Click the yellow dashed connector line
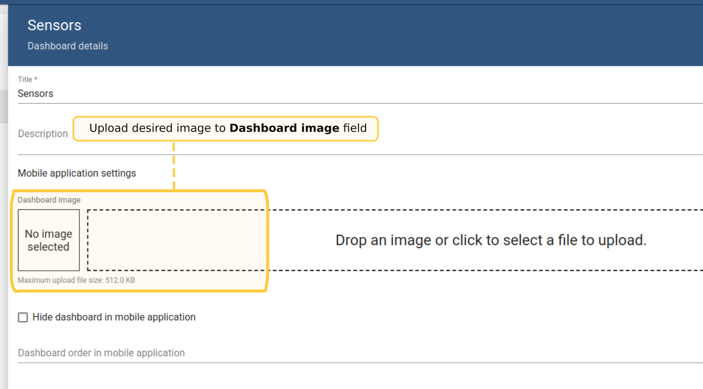Viewport: 703px width, 389px height. (174, 166)
